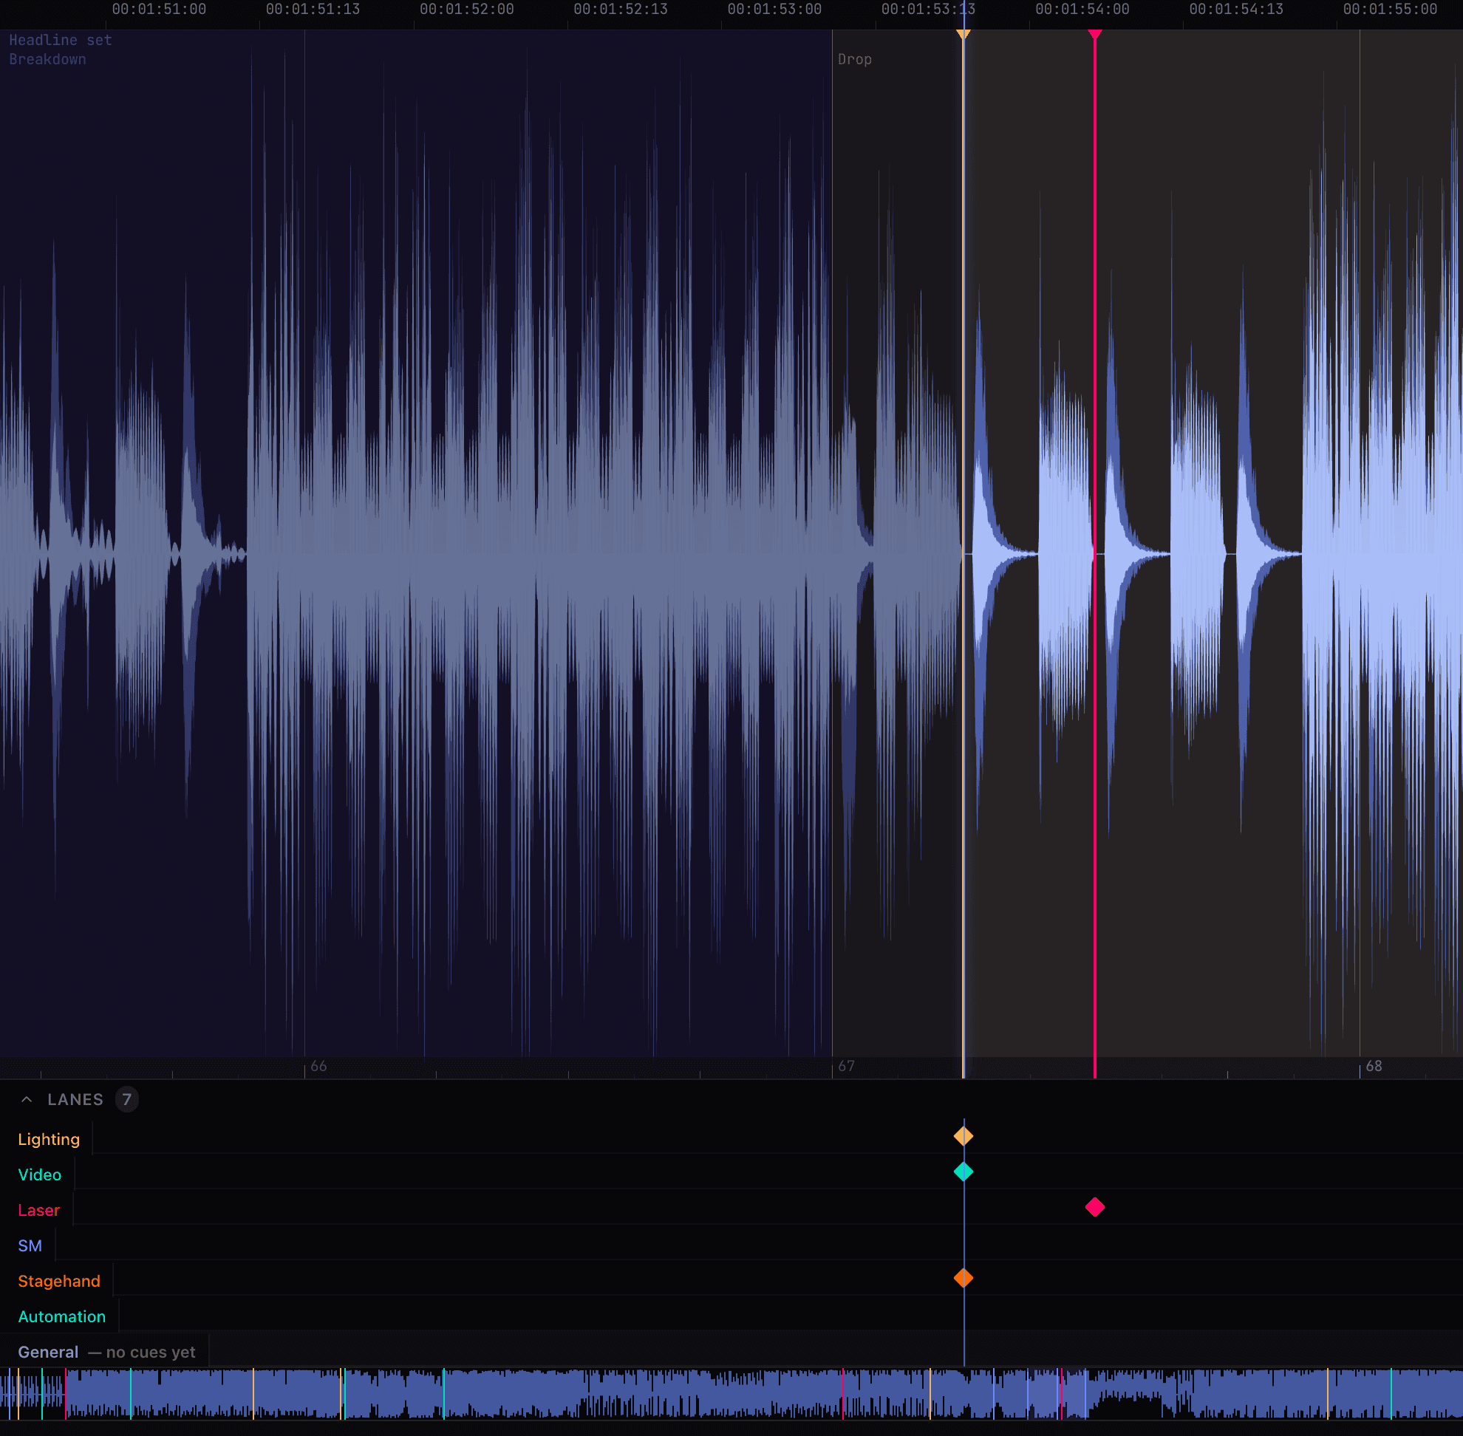Select the orange Stagehand cue diamond
1463x1436 pixels.
(x=963, y=1278)
